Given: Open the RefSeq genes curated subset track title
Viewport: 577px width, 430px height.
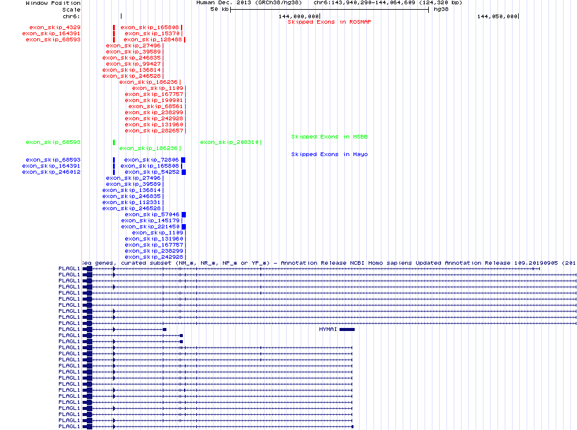Looking at the screenshot, I should 328,263.
